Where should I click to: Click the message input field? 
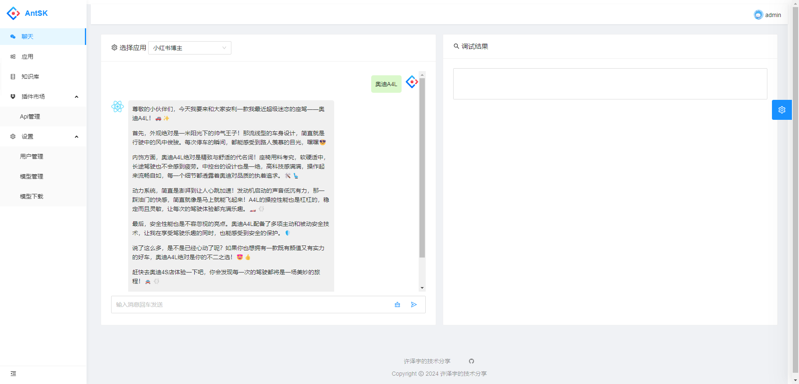click(250, 305)
